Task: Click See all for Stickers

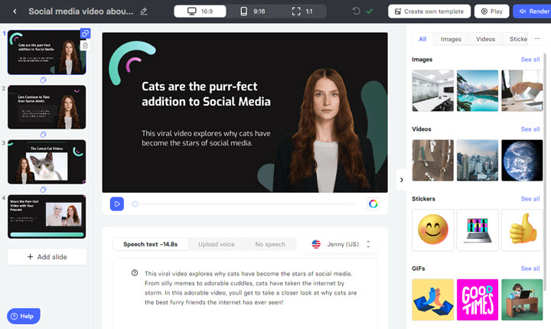Action: (530, 199)
